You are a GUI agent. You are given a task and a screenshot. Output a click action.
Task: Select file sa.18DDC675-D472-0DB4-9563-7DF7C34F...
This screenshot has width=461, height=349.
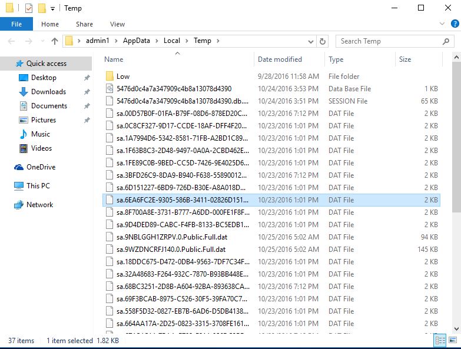[271, 261]
